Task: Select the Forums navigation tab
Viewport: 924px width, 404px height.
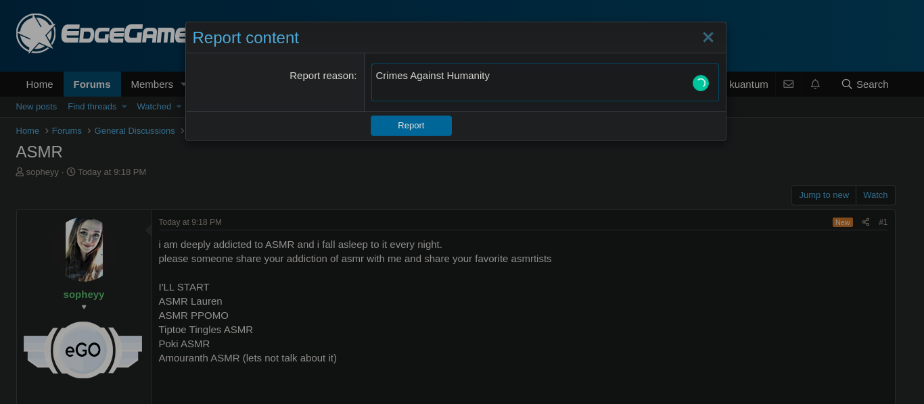Action: point(92,84)
